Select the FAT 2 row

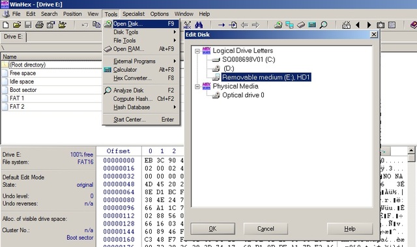pyautogui.click(x=52, y=107)
